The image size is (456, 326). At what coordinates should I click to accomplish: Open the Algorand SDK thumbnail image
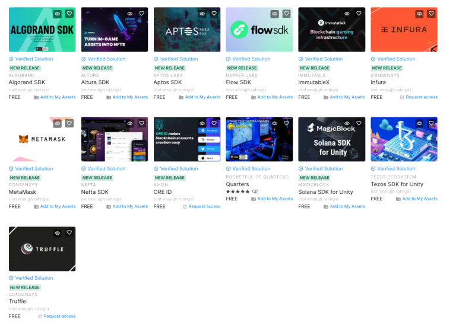pos(42,30)
